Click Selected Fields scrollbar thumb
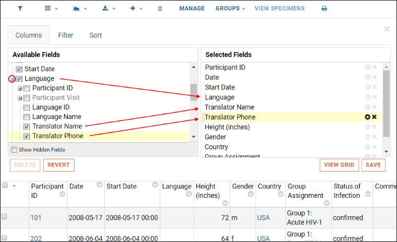The width and height of the screenshot is (397, 242). (386, 104)
